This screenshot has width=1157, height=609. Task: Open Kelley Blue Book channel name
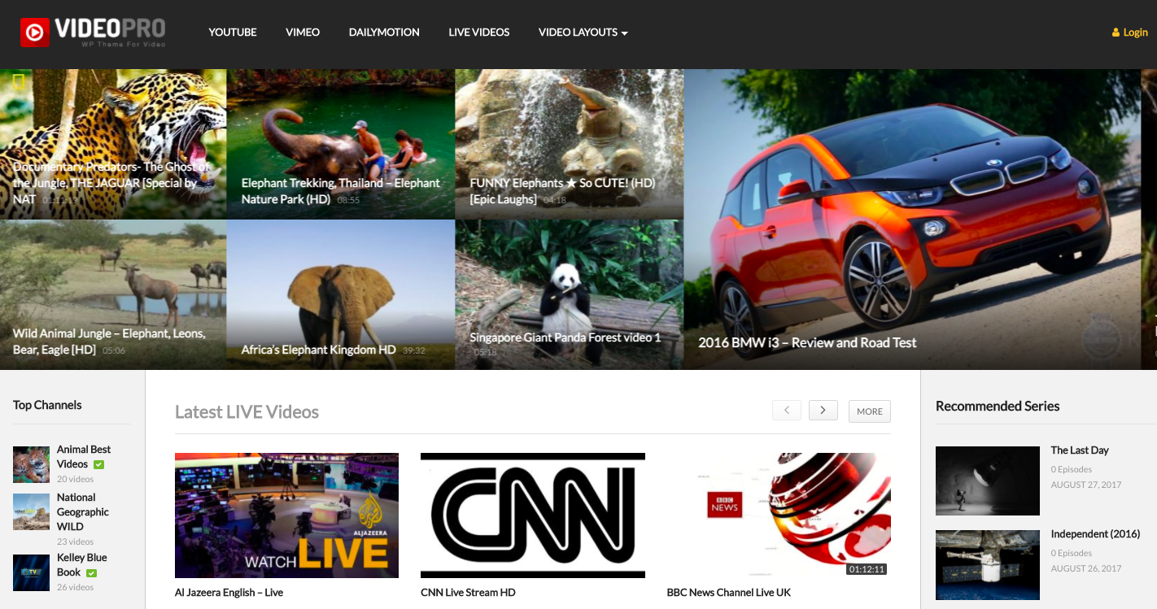pos(81,564)
